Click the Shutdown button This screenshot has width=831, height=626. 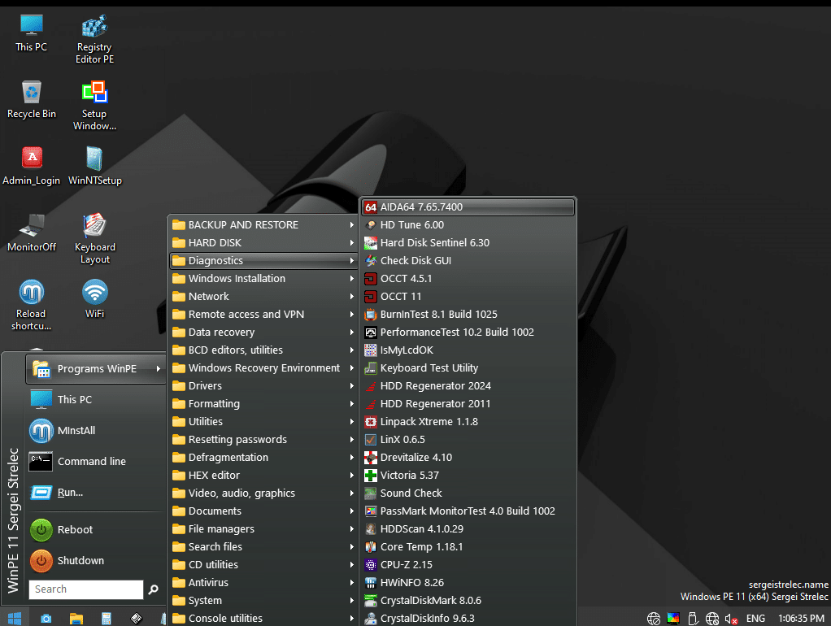click(96, 561)
